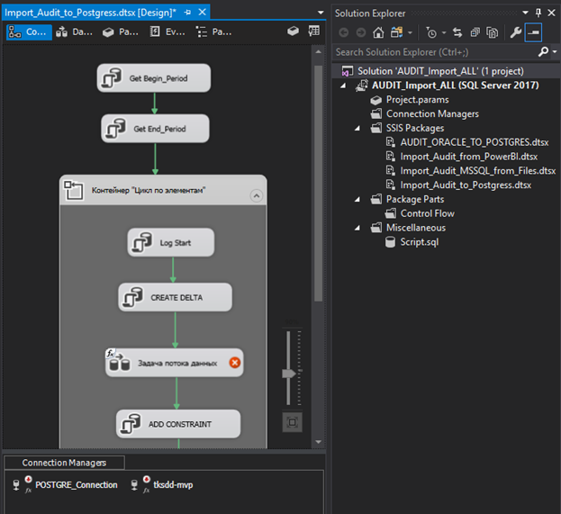
Task: Select the tksdd-mvp connection manager
Action: point(161,484)
